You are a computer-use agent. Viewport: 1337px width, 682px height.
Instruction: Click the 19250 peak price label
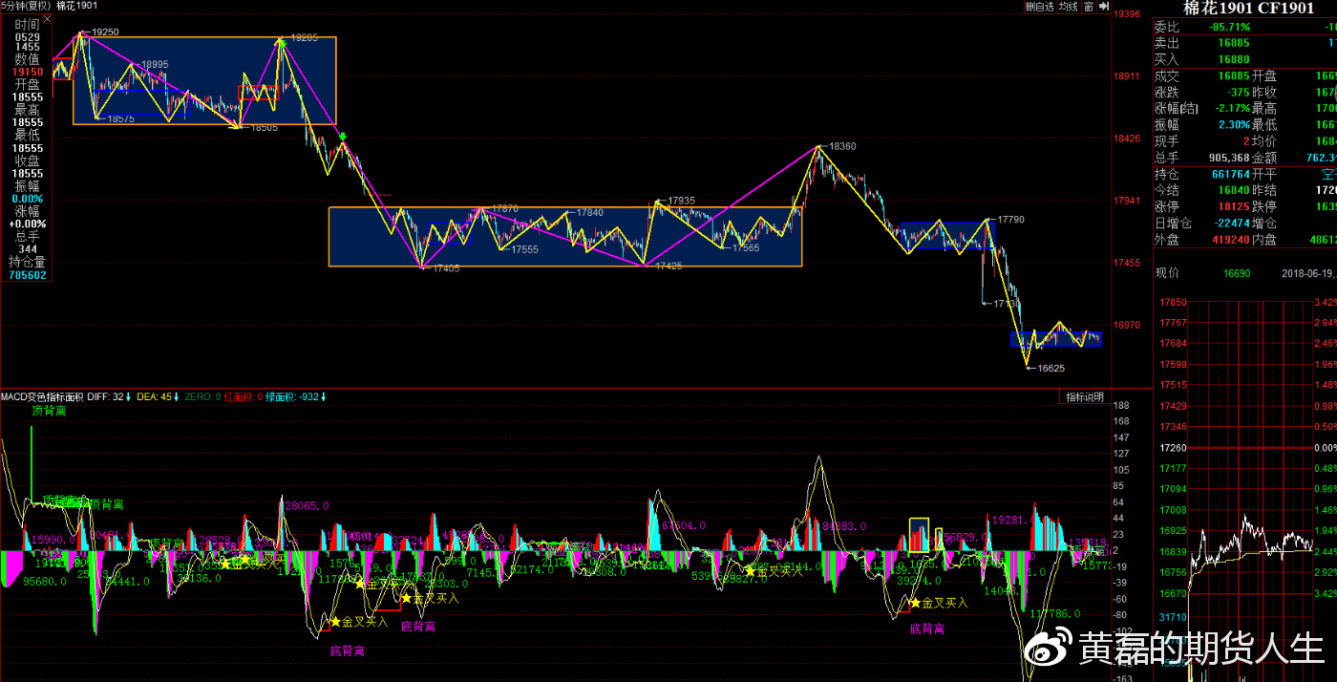[104, 32]
